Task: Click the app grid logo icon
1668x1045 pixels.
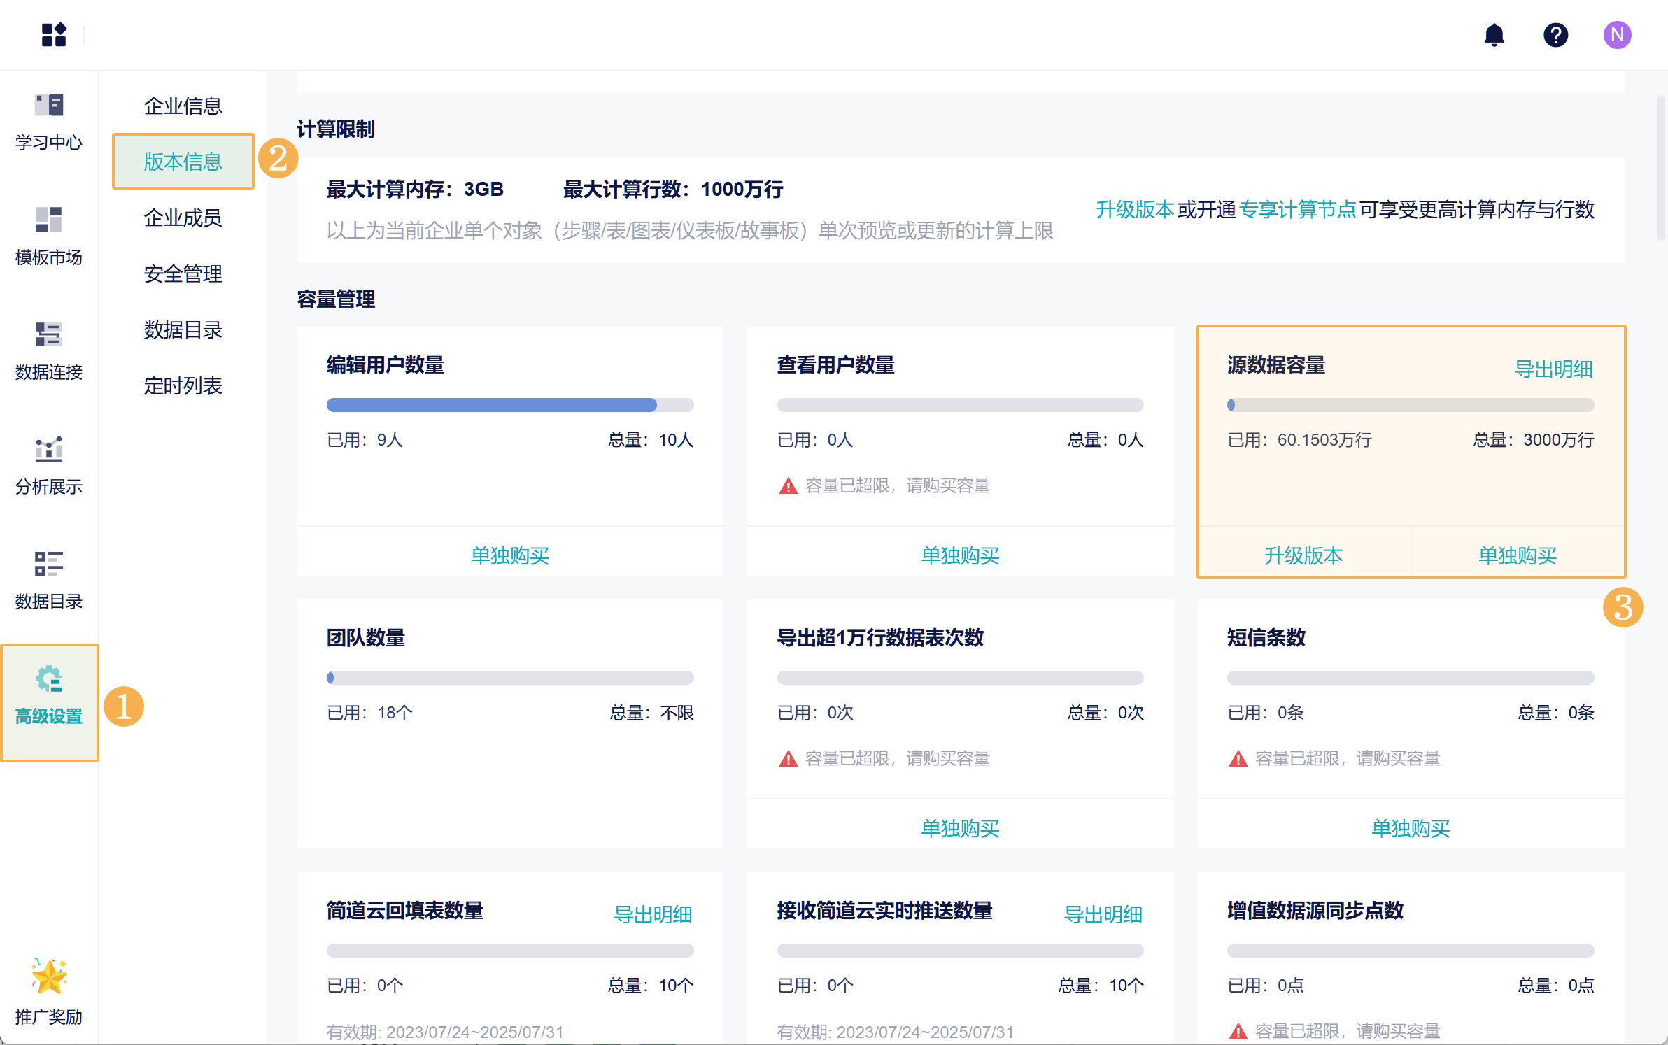Action: click(x=54, y=34)
